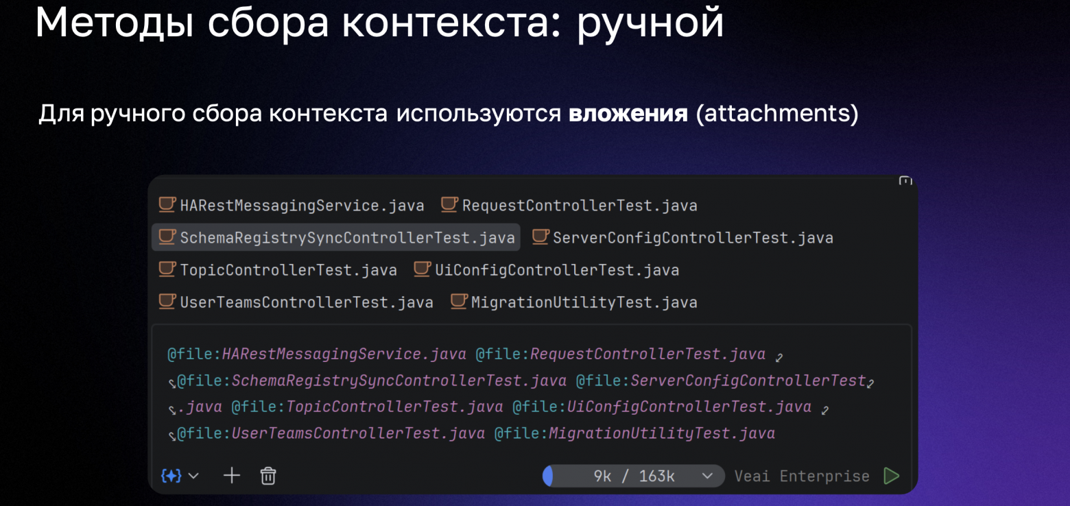1070x506 pixels.
Task: Click the Veai Enterprise label
Action: (802, 476)
